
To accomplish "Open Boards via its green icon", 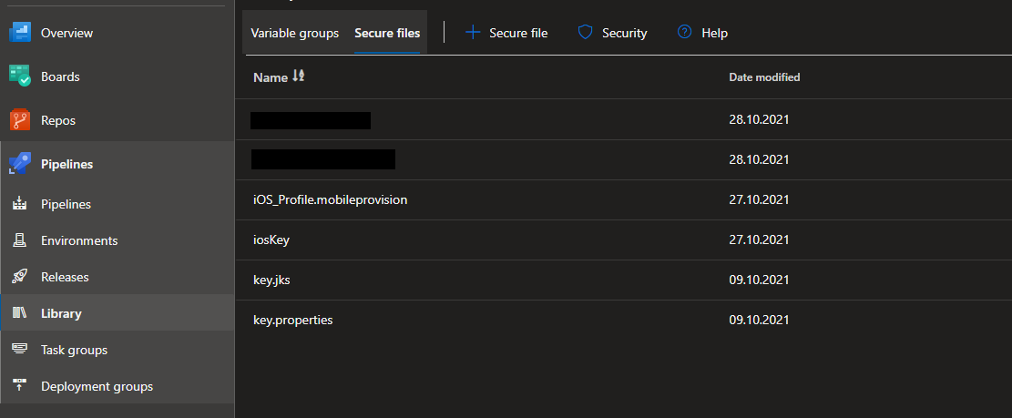I will [20, 76].
